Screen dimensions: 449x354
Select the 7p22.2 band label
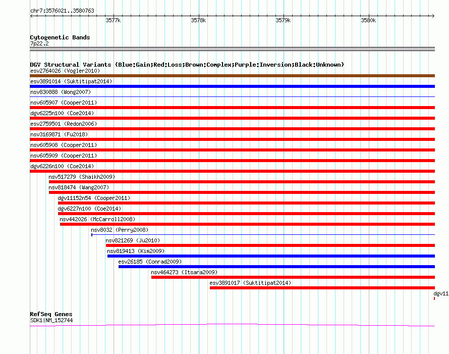coord(39,43)
